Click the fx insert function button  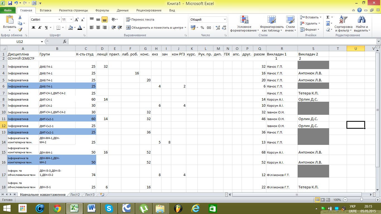pos(65,42)
